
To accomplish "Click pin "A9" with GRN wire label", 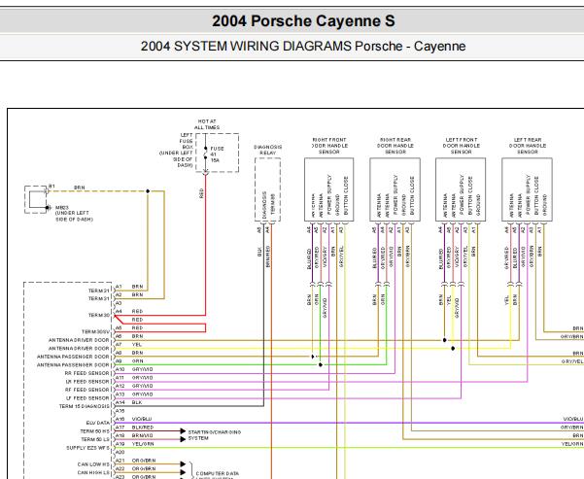I will (119, 360).
